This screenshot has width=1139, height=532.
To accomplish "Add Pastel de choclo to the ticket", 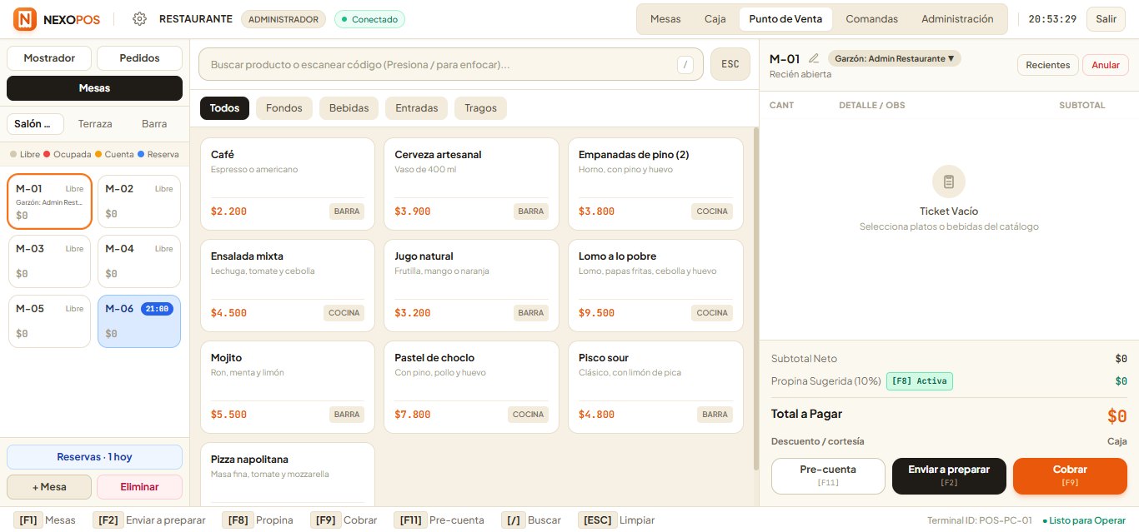I will coord(471,387).
